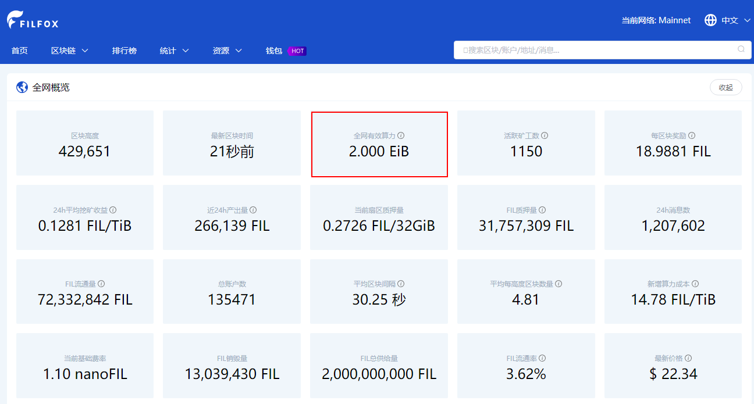Click the 总账户数 label
The width and height of the screenshot is (754, 404).
(232, 284)
